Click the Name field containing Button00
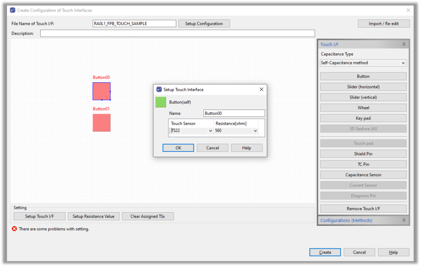 pyautogui.click(x=234, y=113)
